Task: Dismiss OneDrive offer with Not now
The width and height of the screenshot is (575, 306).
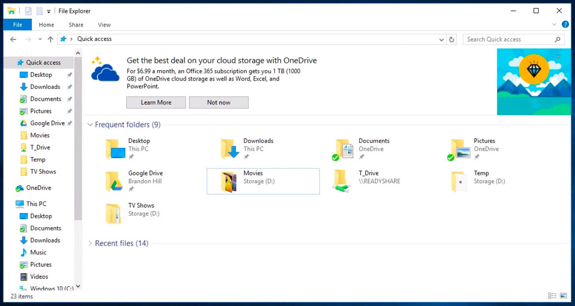Action: 219,103
